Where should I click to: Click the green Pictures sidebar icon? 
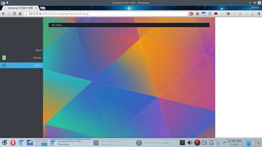(x=4, y=58)
